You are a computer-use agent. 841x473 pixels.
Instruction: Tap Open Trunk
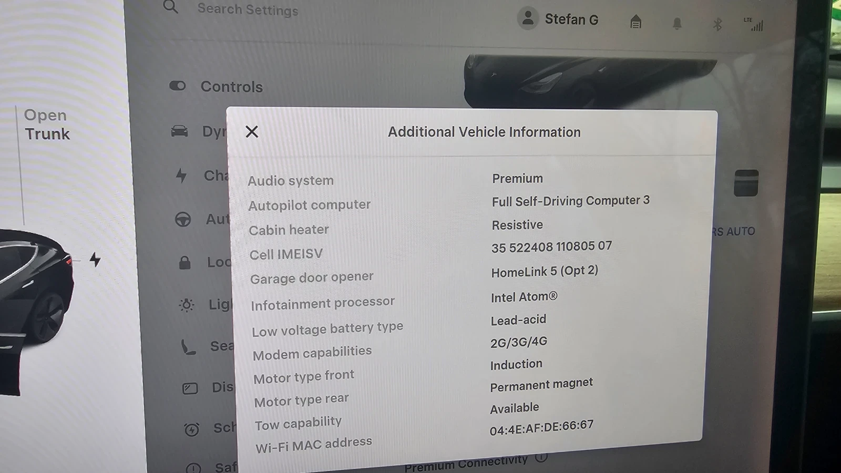click(x=46, y=125)
